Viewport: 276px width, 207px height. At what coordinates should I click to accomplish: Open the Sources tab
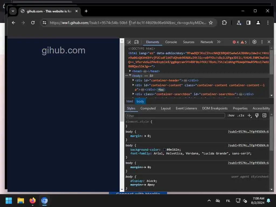[x=188, y=42]
